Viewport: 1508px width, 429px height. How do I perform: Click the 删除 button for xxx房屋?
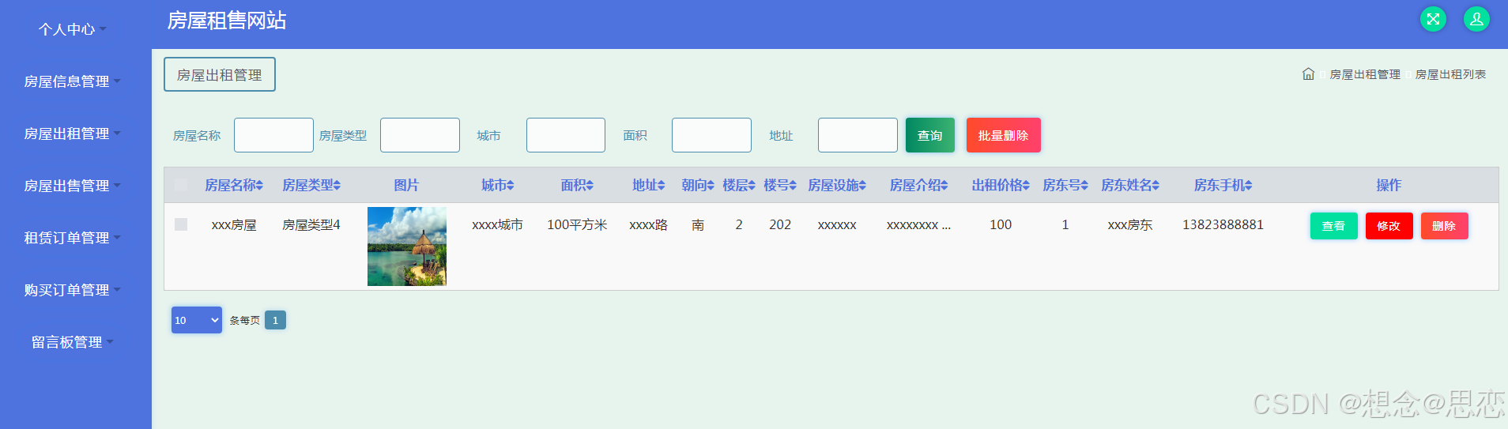tap(1445, 226)
